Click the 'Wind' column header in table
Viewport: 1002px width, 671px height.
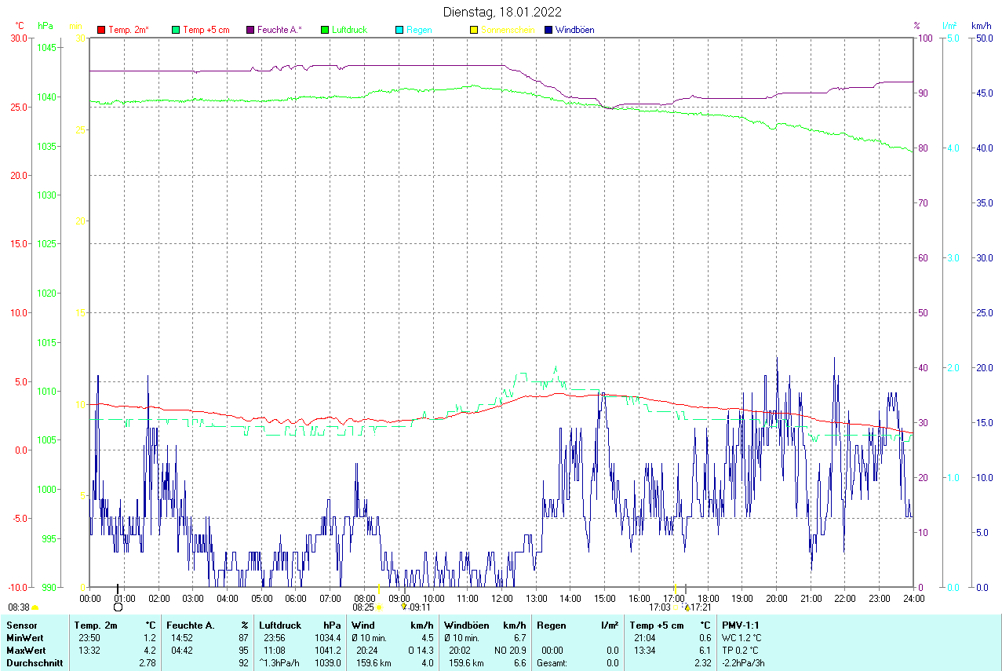pyautogui.click(x=363, y=625)
